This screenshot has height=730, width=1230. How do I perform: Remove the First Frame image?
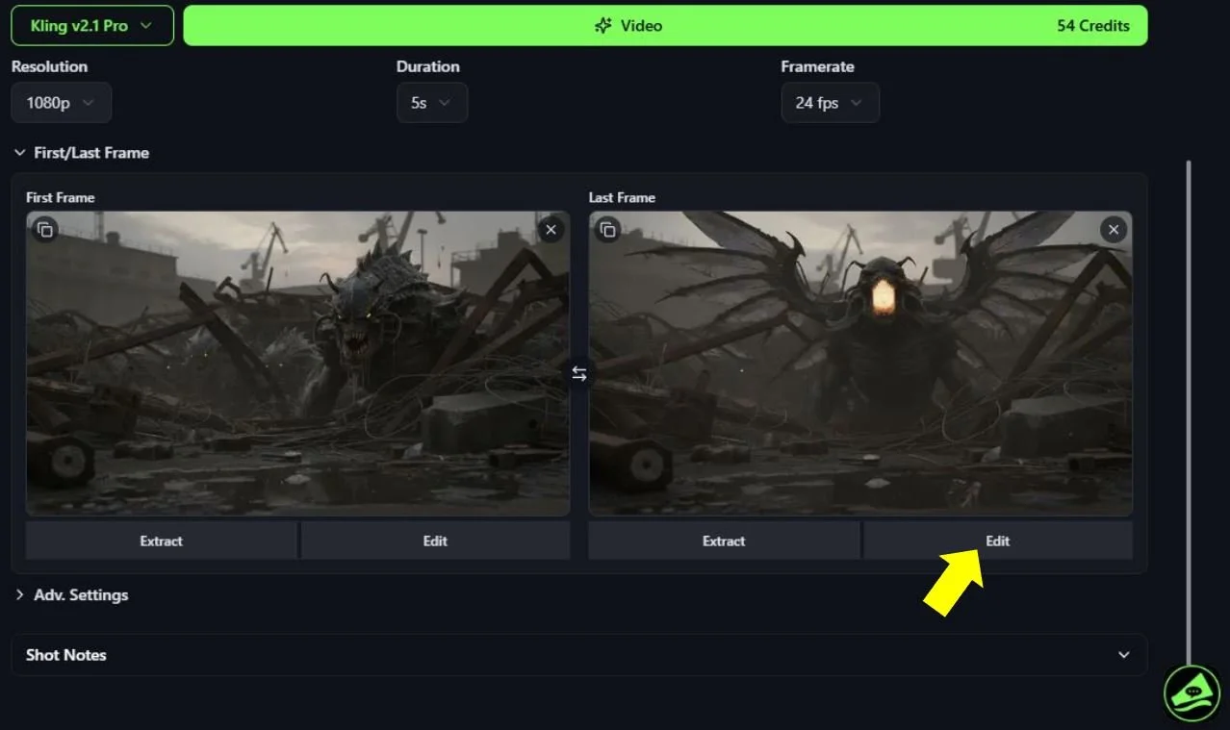pyautogui.click(x=551, y=230)
